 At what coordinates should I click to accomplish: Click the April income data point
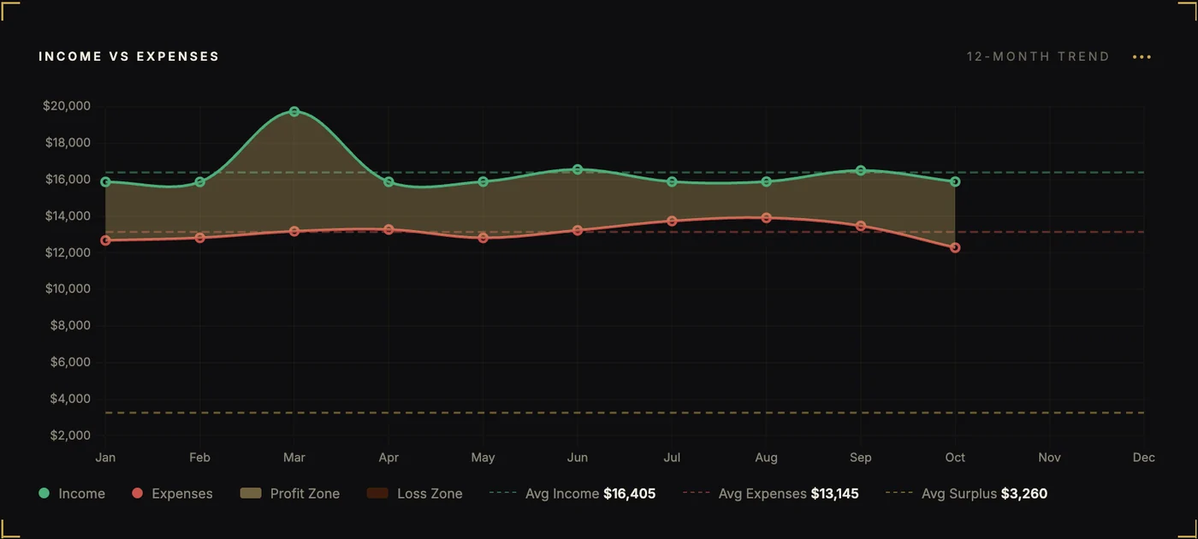click(x=388, y=181)
